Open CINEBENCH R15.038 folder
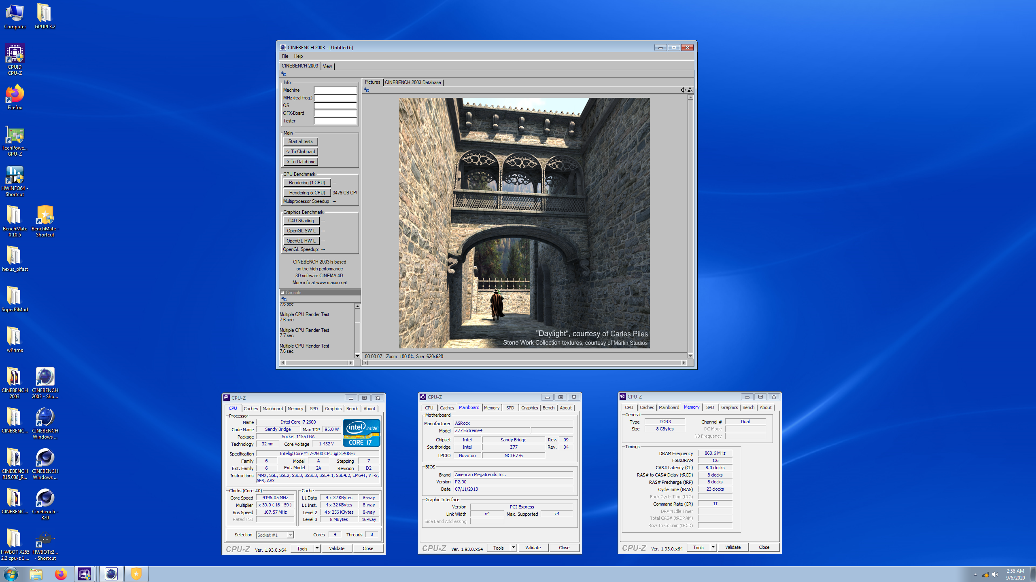The height and width of the screenshot is (582, 1036). 15,464
